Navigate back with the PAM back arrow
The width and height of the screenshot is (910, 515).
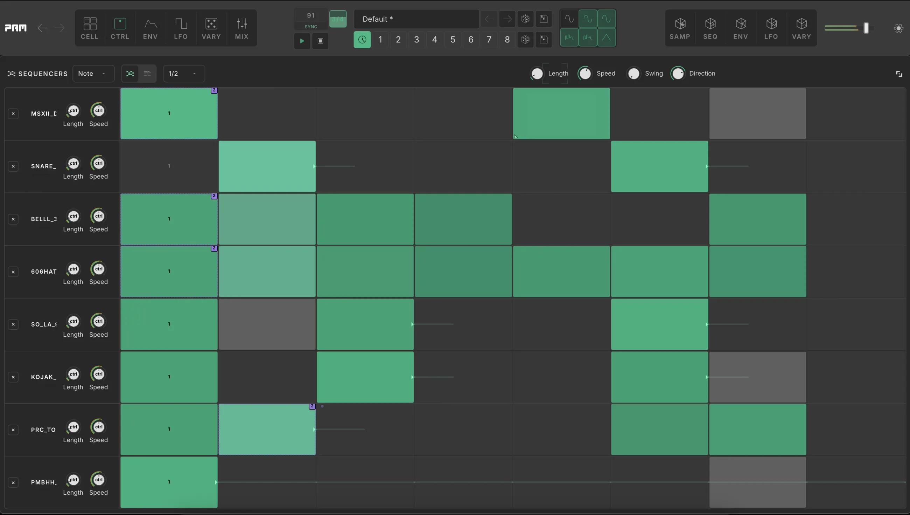pyautogui.click(x=42, y=28)
